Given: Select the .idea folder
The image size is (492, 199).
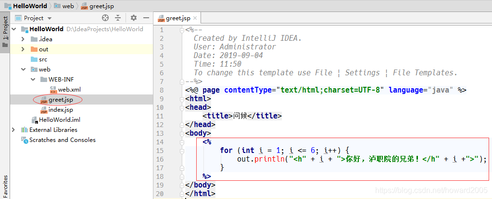Looking at the screenshot, I should [x=46, y=39].
